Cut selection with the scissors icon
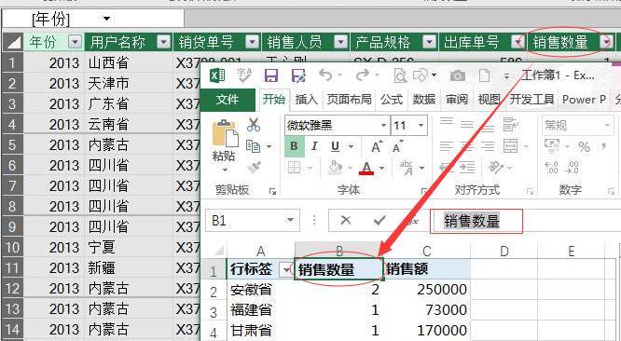Image resolution: width=621 pixels, height=341 pixels. (254, 125)
